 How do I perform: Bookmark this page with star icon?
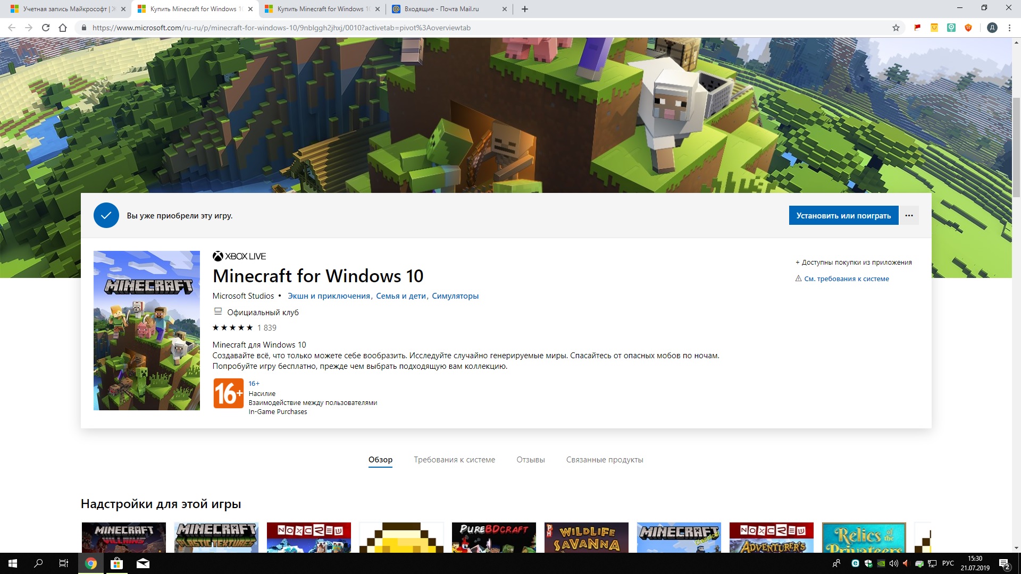(x=896, y=28)
